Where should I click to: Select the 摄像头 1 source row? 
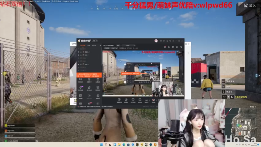pyautogui.click(x=89, y=52)
